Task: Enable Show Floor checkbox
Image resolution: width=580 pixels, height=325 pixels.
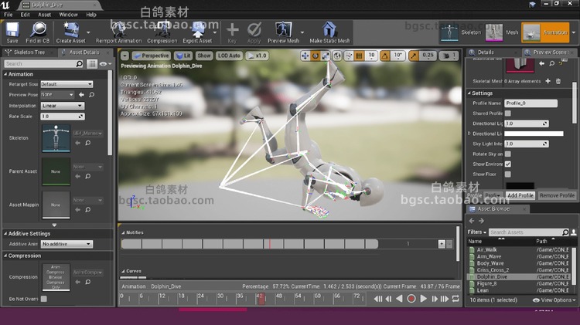Action: click(x=508, y=174)
